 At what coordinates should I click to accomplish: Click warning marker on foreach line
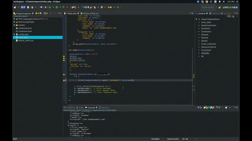click(64, 74)
